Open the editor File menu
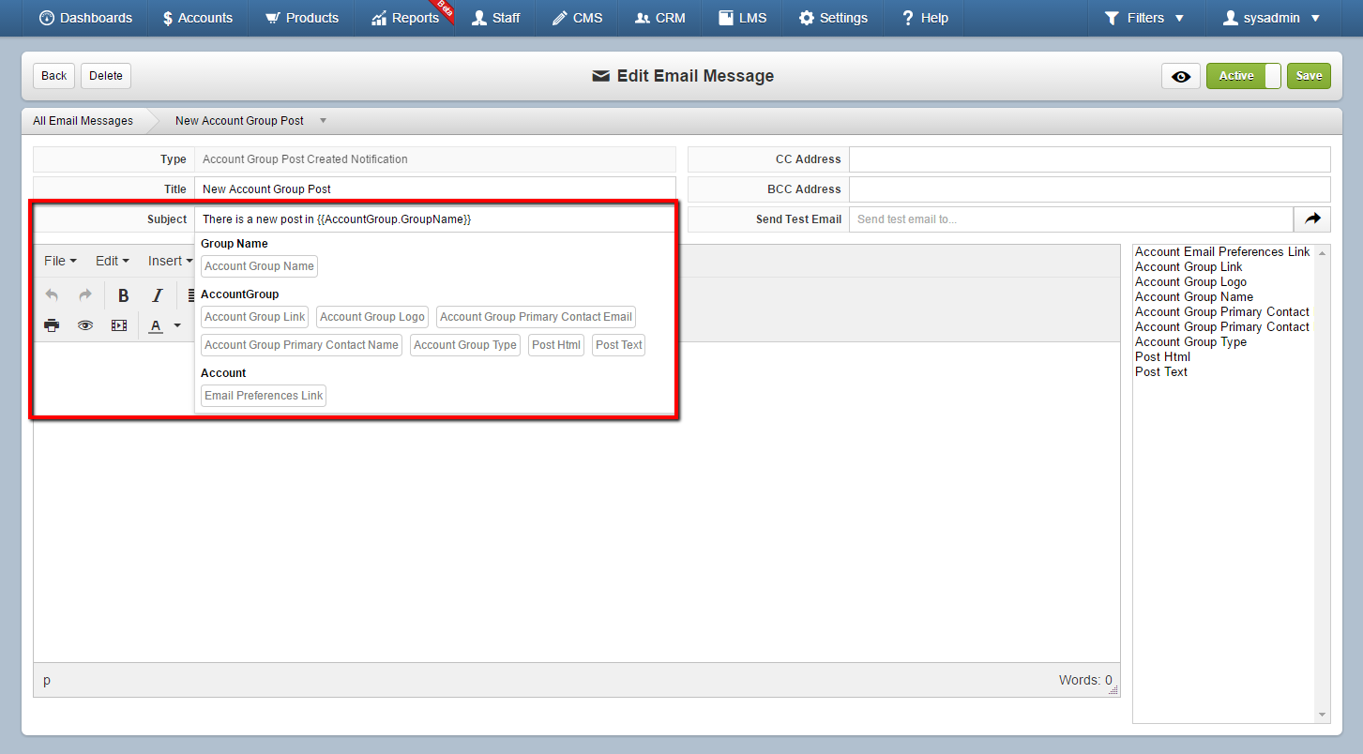Viewport: 1363px width, 754px height. point(60,261)
